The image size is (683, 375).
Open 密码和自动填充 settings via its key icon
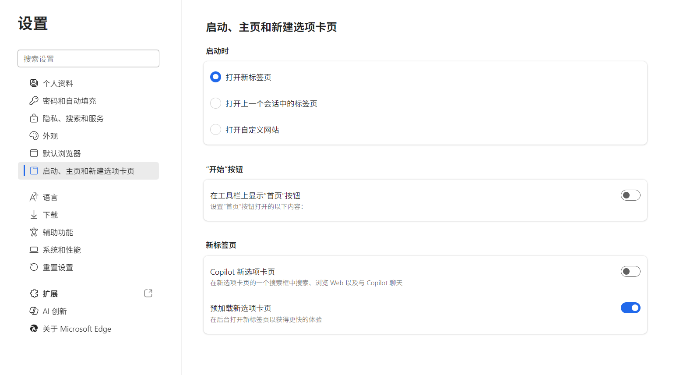pyautogui.click(x=34, y=100)
